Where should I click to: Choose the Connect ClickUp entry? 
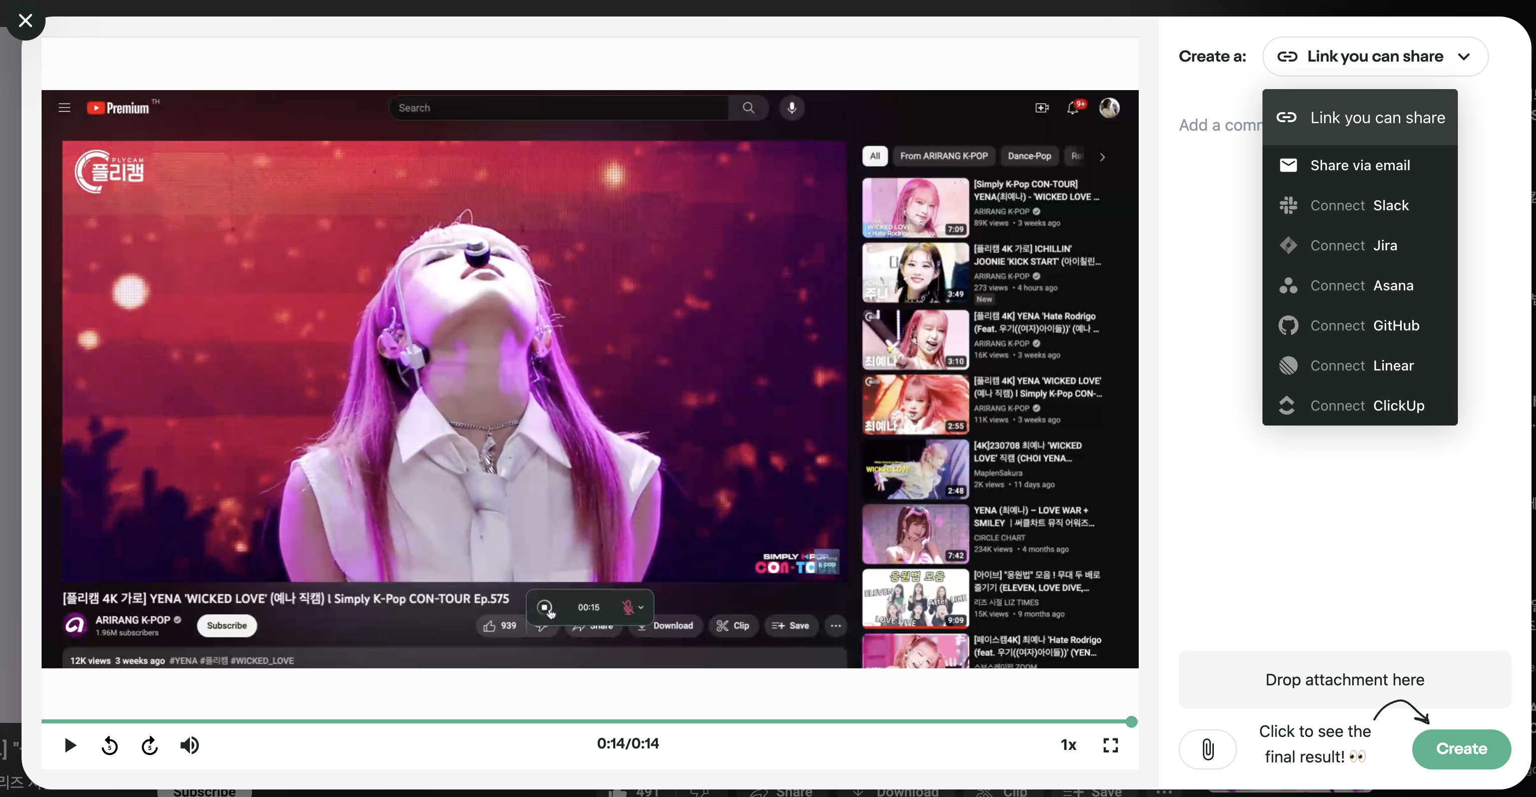pyautogui.click(x=1360, y=406)
